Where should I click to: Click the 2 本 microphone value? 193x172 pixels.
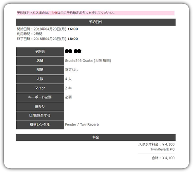click(68, 88)
